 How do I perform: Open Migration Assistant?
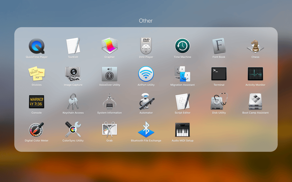point(182,74)
